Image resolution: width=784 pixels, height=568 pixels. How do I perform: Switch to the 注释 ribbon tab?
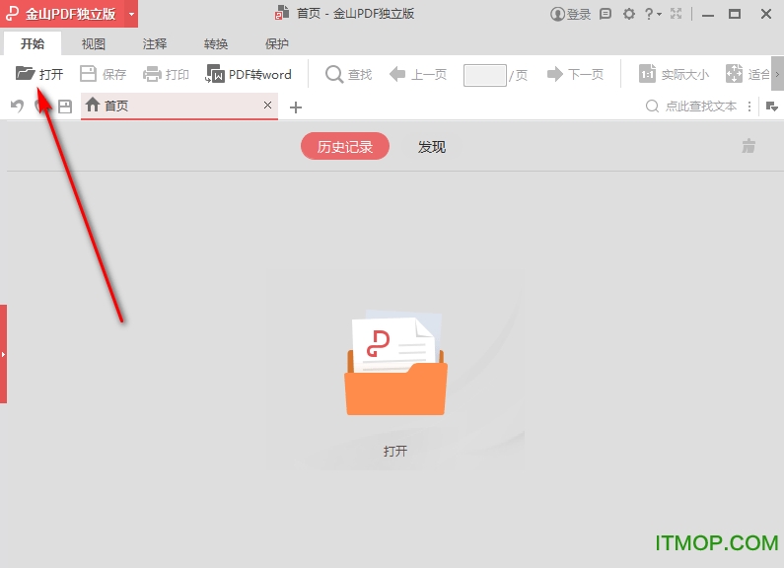155,43
